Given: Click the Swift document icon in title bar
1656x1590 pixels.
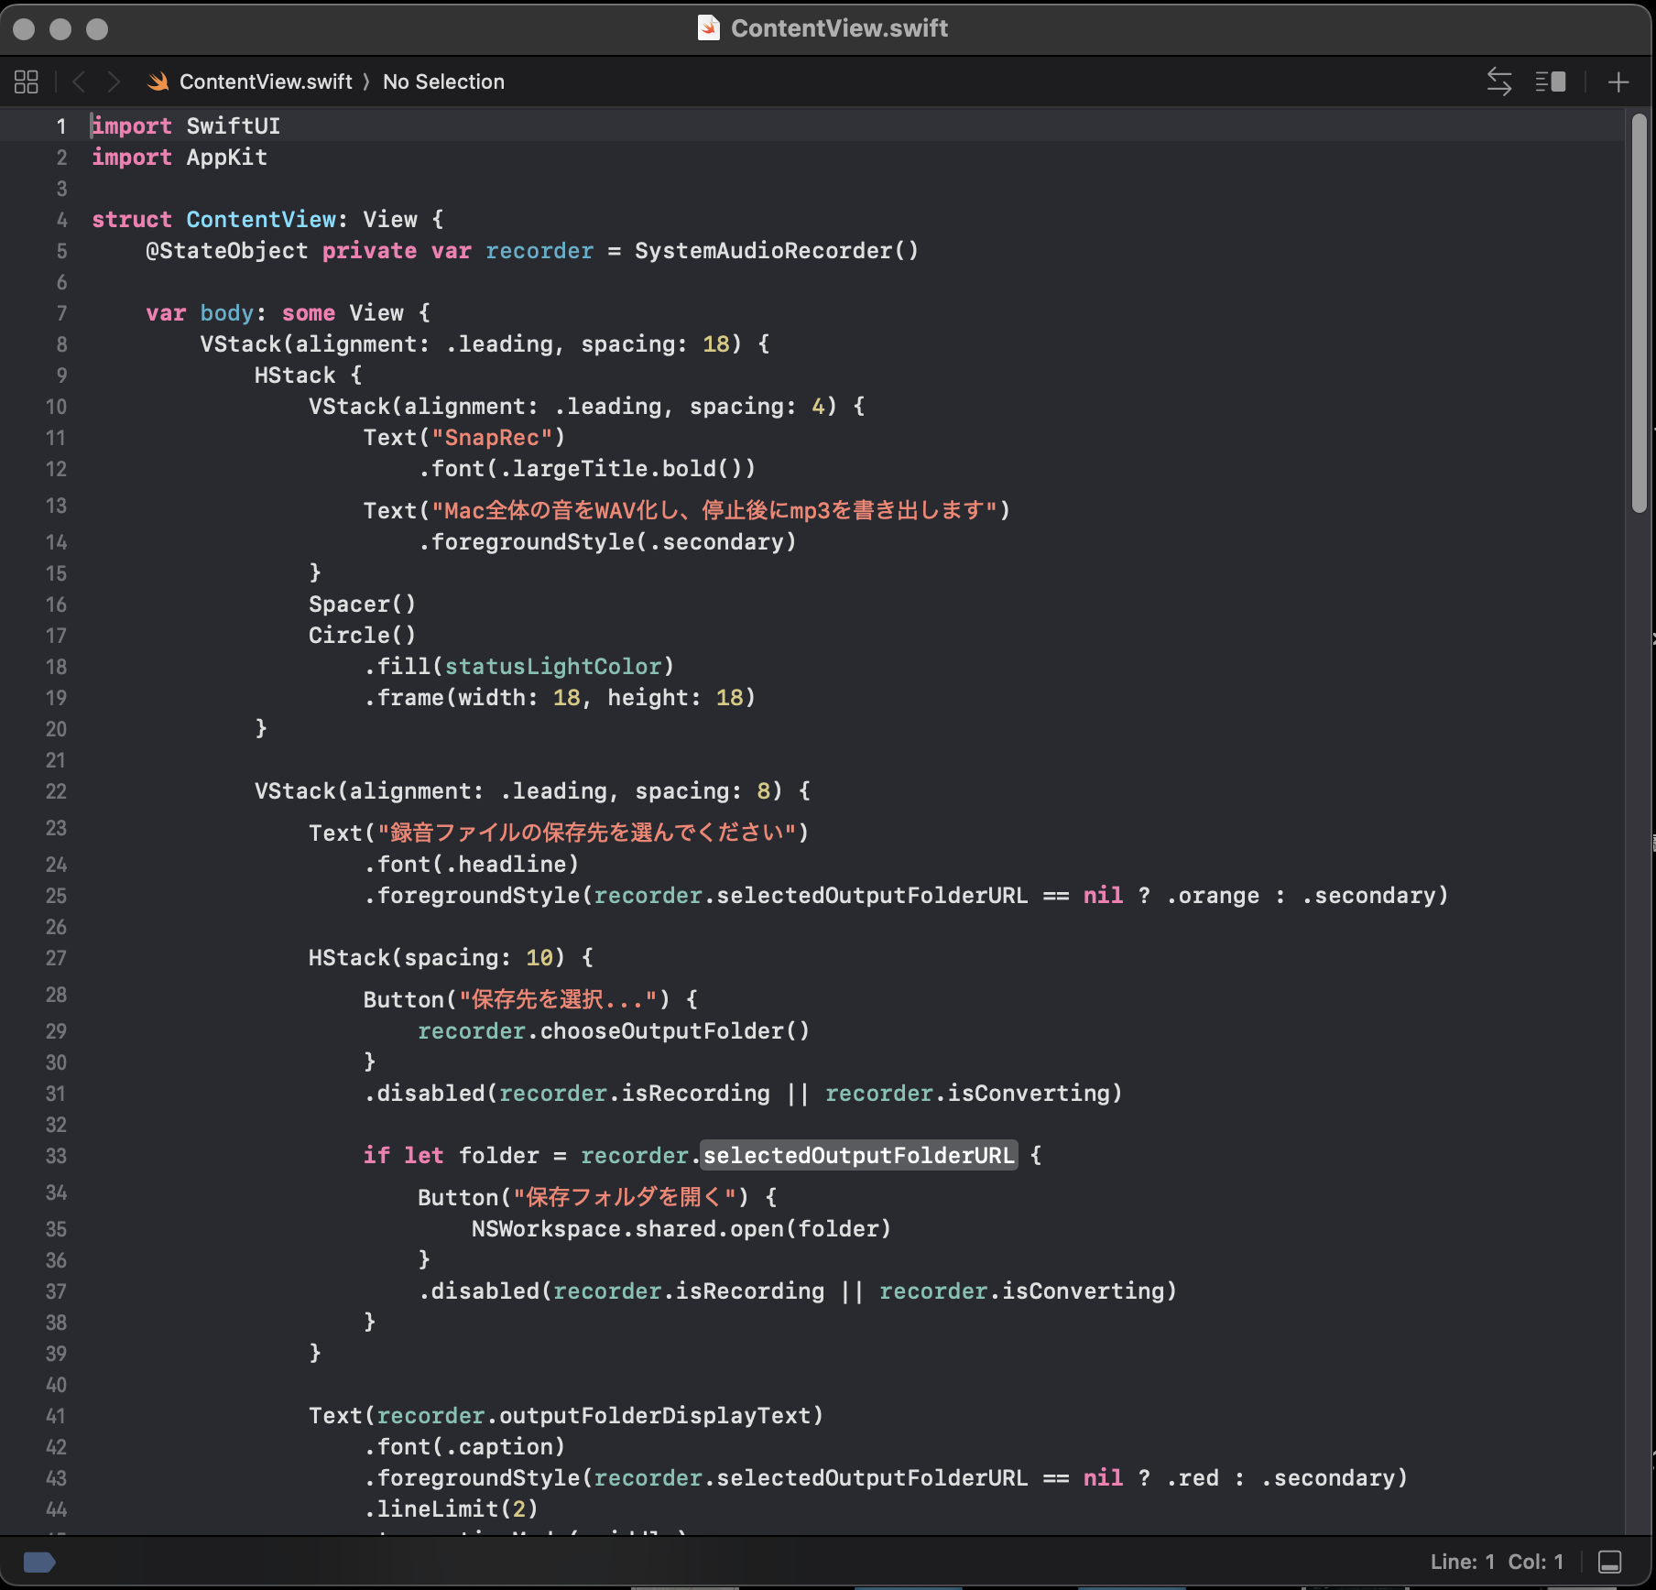Looking at the screenshot, I should pos(708,28).
